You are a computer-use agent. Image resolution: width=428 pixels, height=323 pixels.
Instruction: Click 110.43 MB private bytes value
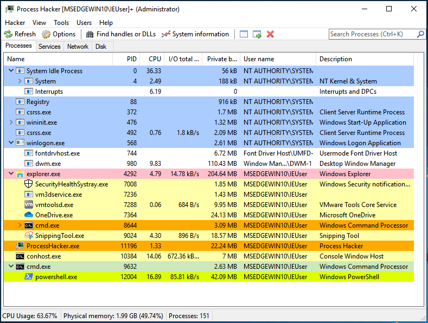[x=222, y=164]
